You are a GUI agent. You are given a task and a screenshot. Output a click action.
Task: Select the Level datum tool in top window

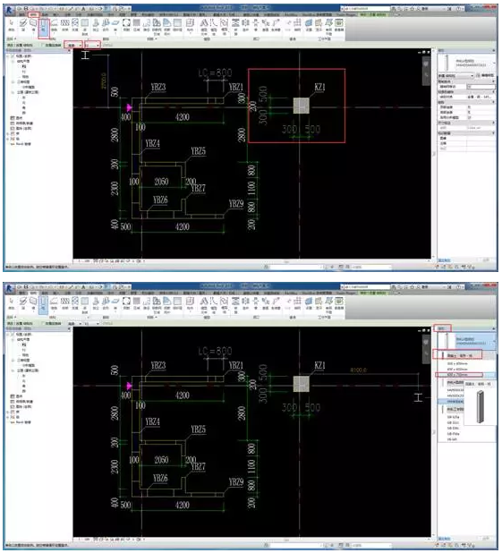tap(288, 25)
